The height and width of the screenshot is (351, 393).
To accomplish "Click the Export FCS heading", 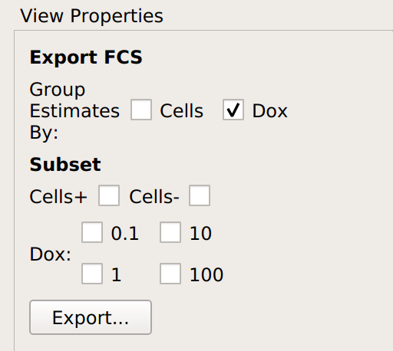I will [x=86, y=57].
